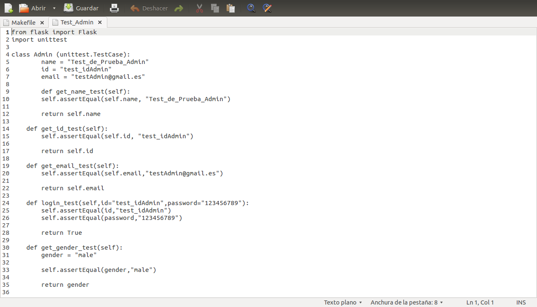Create a new document
Image resolution: width=537 pixels, height=307 pixels.
click(8, 8)
